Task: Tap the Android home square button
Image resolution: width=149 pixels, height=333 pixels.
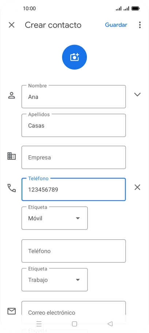Action: [x=74, y=323]
